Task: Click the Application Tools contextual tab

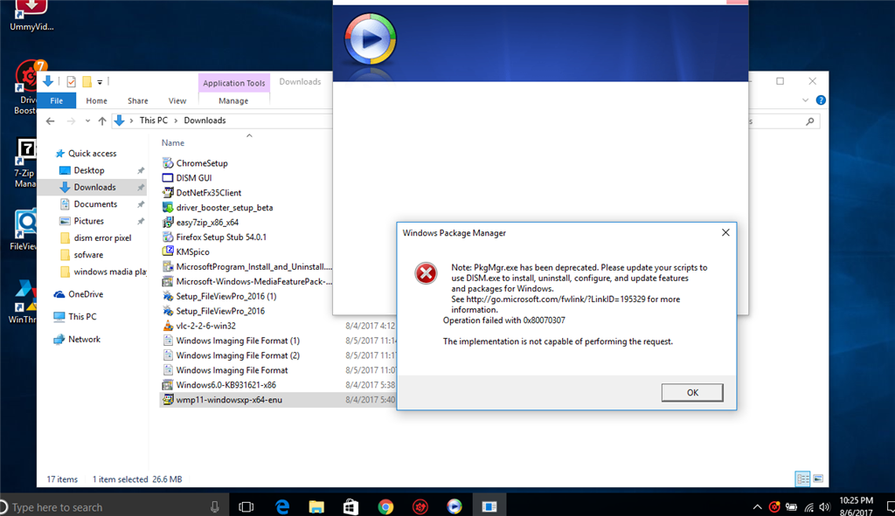Action: [234, 83]
